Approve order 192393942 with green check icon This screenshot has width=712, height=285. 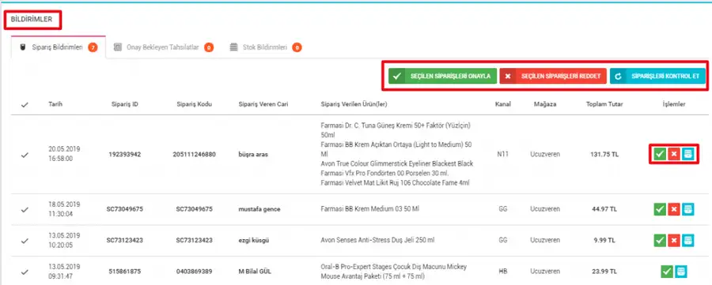point(661,155)
